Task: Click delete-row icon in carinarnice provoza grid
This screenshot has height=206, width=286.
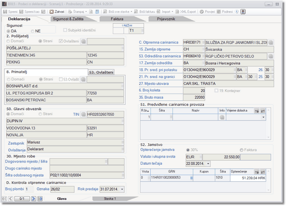Action: point(263,111)
